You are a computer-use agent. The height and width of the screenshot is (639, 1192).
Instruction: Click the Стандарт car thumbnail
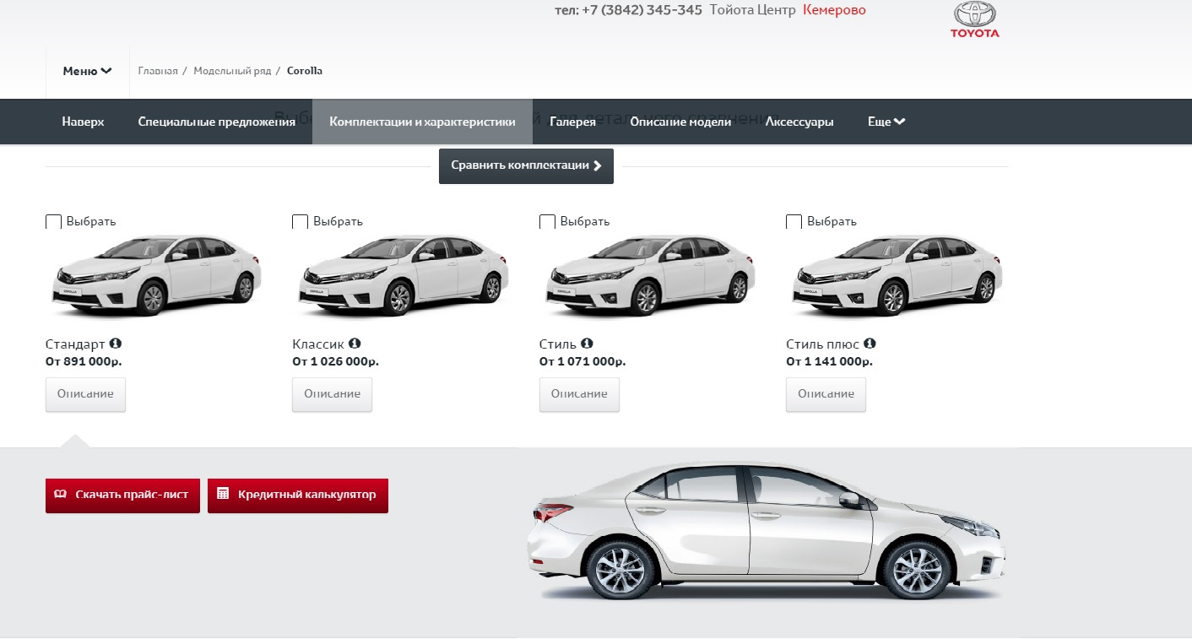[156, 276]
